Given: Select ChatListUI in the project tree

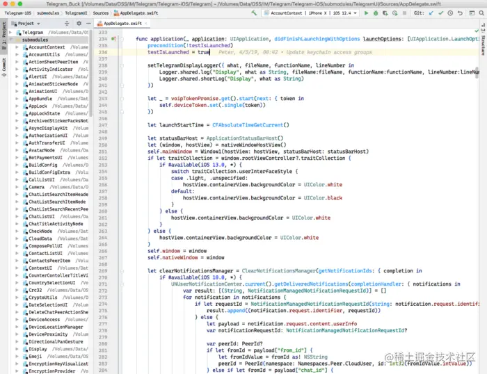Looking at the screenshot, I should tap(41, 216).
